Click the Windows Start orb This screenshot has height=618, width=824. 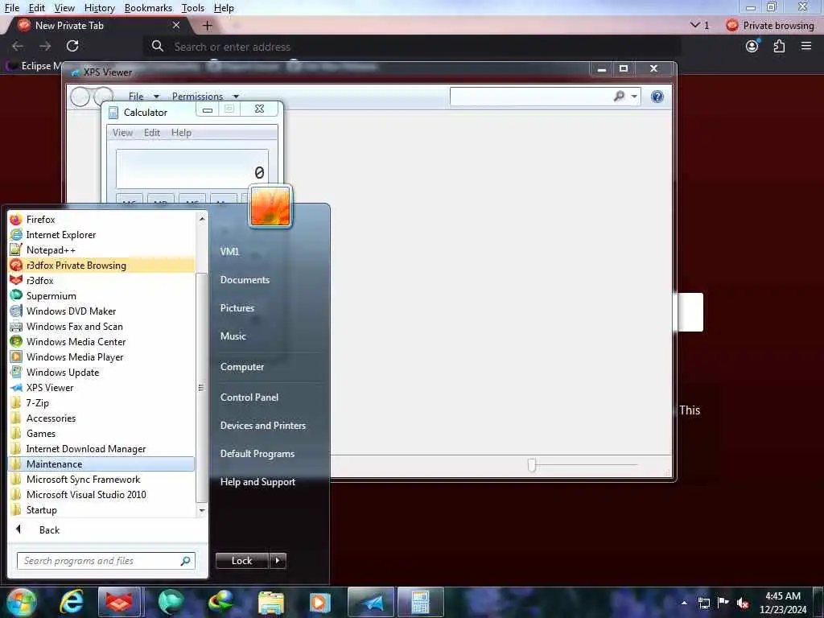[21, 602]
